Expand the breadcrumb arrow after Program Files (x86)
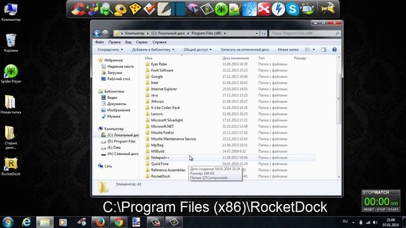 [225, 34]
